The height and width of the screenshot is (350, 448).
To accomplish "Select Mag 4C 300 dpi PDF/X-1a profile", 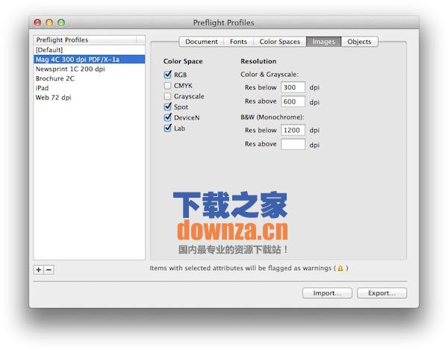I will pos(89,60).
